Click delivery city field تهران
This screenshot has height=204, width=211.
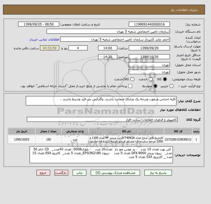click(x=149, y=72)
